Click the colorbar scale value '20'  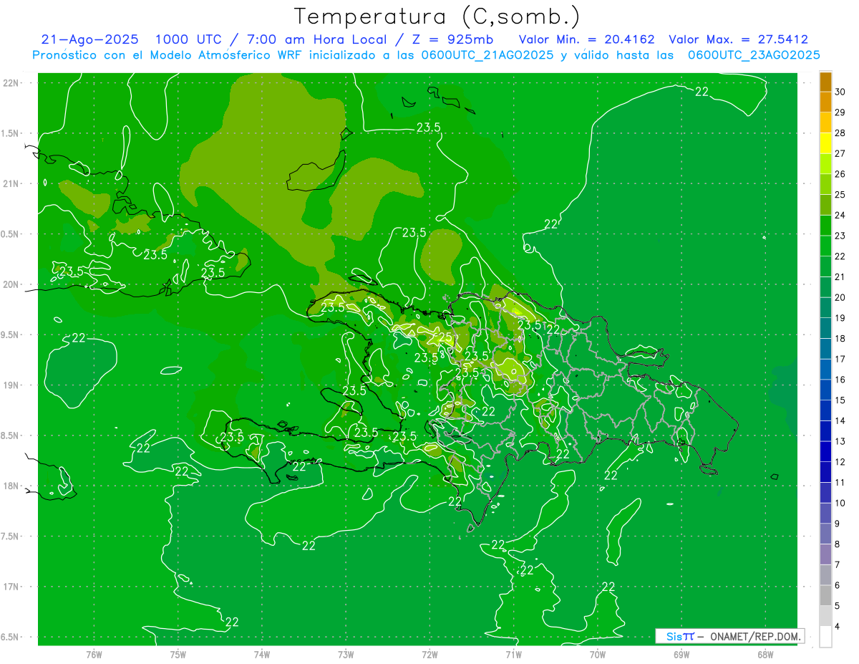840,297
